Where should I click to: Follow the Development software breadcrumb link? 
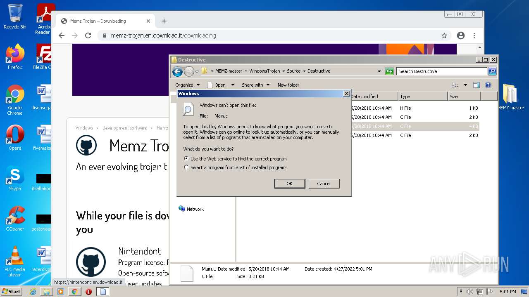(x=124, y=128)
